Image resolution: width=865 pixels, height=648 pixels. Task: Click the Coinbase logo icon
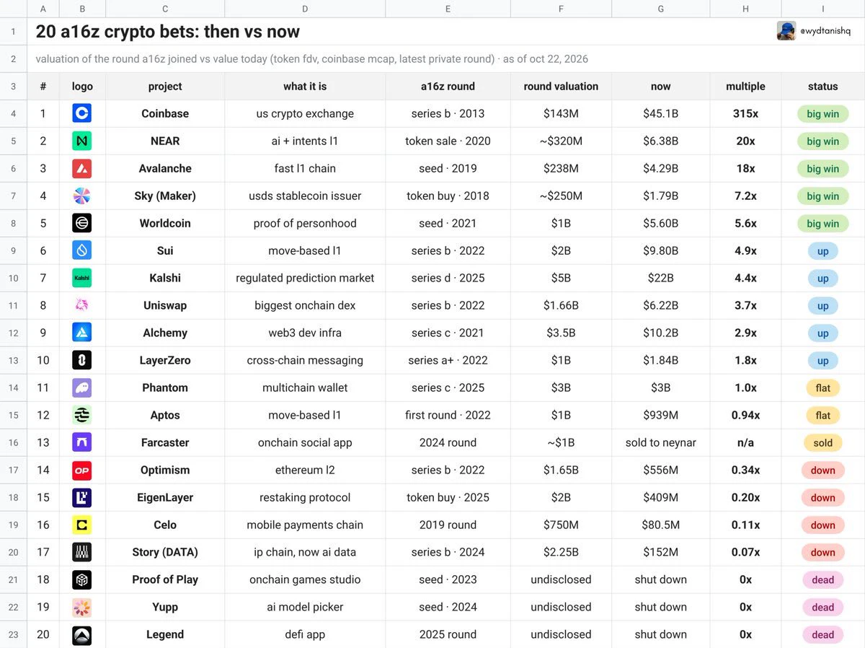pyautogui.click(x=82, y=113)
